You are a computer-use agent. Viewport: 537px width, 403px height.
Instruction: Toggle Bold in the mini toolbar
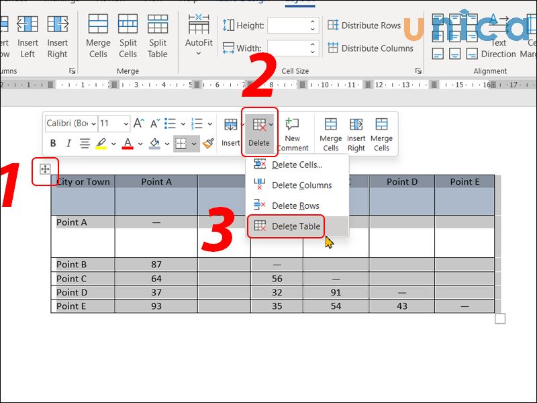point(53,143)
